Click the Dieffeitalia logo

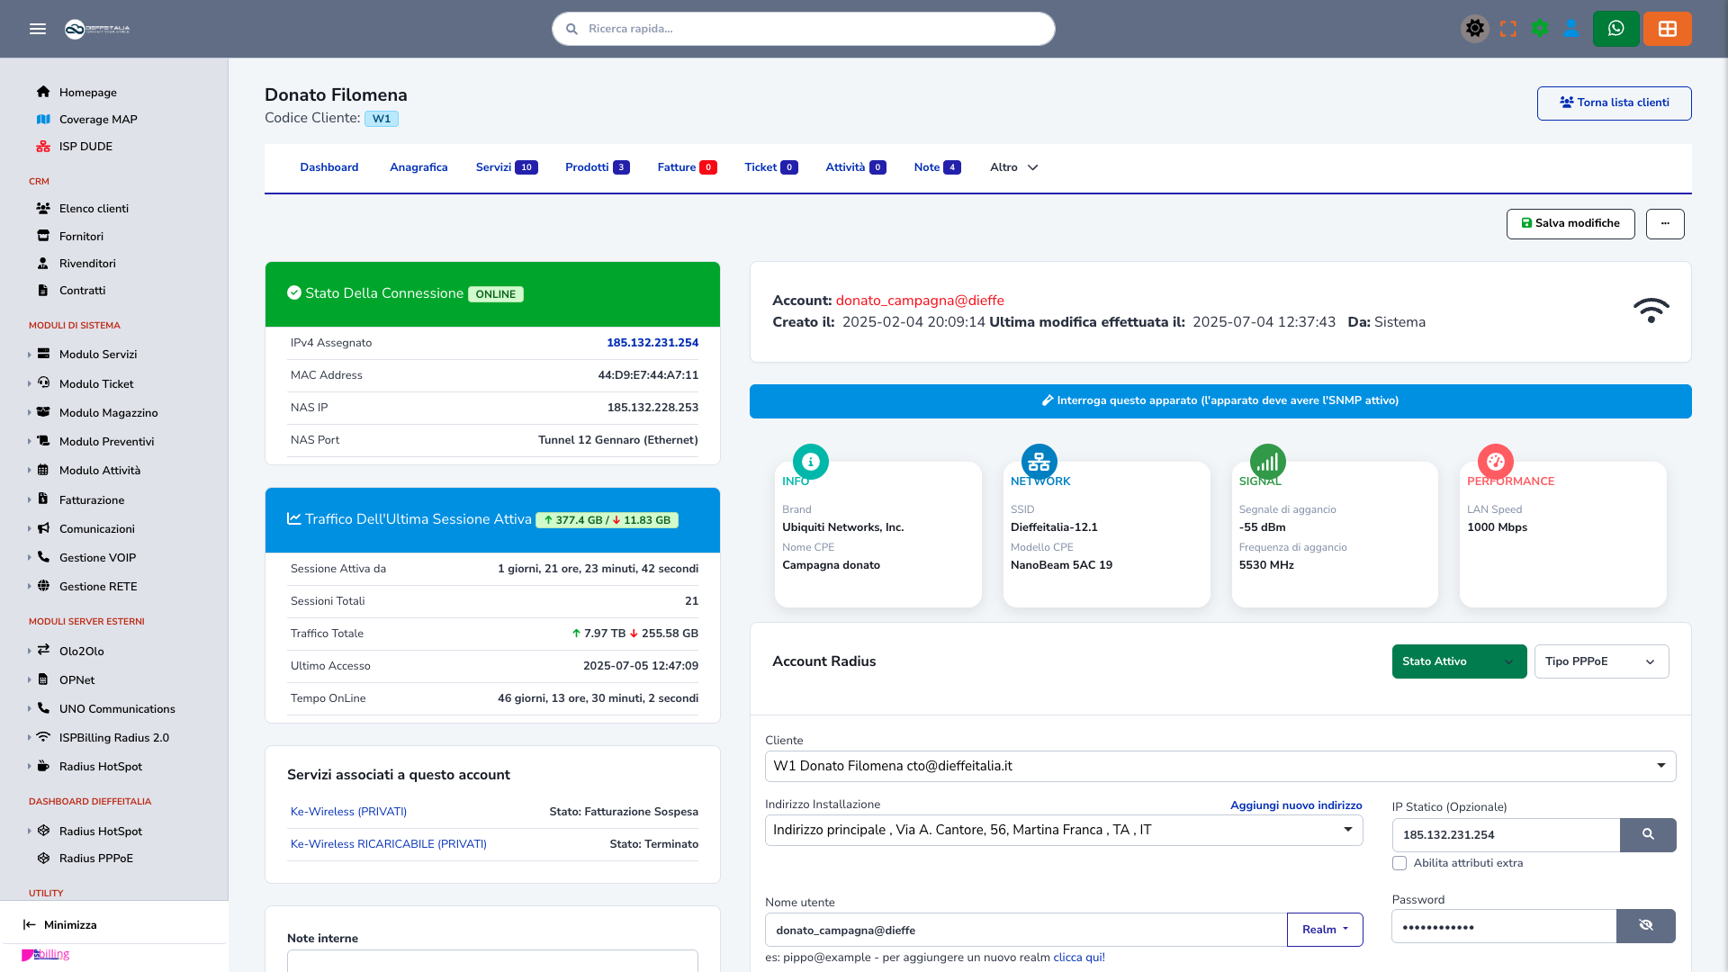click(x=97, y=29)
